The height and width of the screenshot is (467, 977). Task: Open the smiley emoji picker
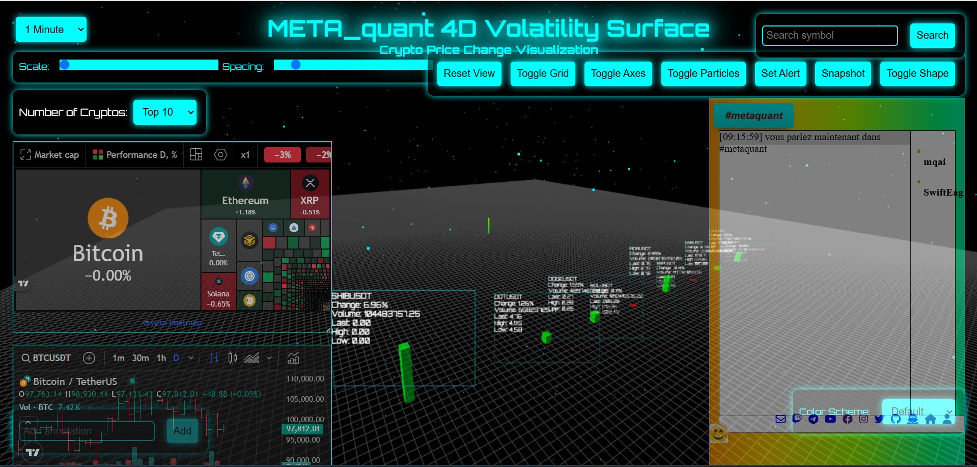click(718, 433)
